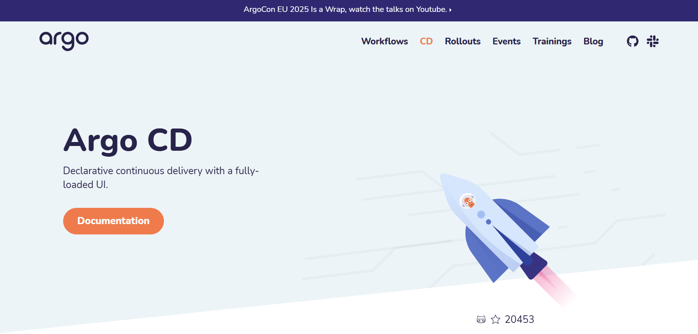This screenshot has width=698, height=334.
Task: Visit the Trainings page
Action: point(552,41)
